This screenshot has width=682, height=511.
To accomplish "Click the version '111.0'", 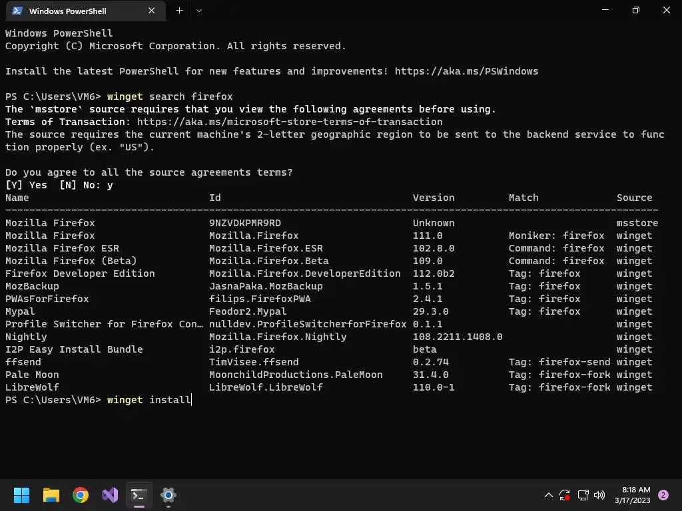I will pyautogui.click(x=428, y=236).
